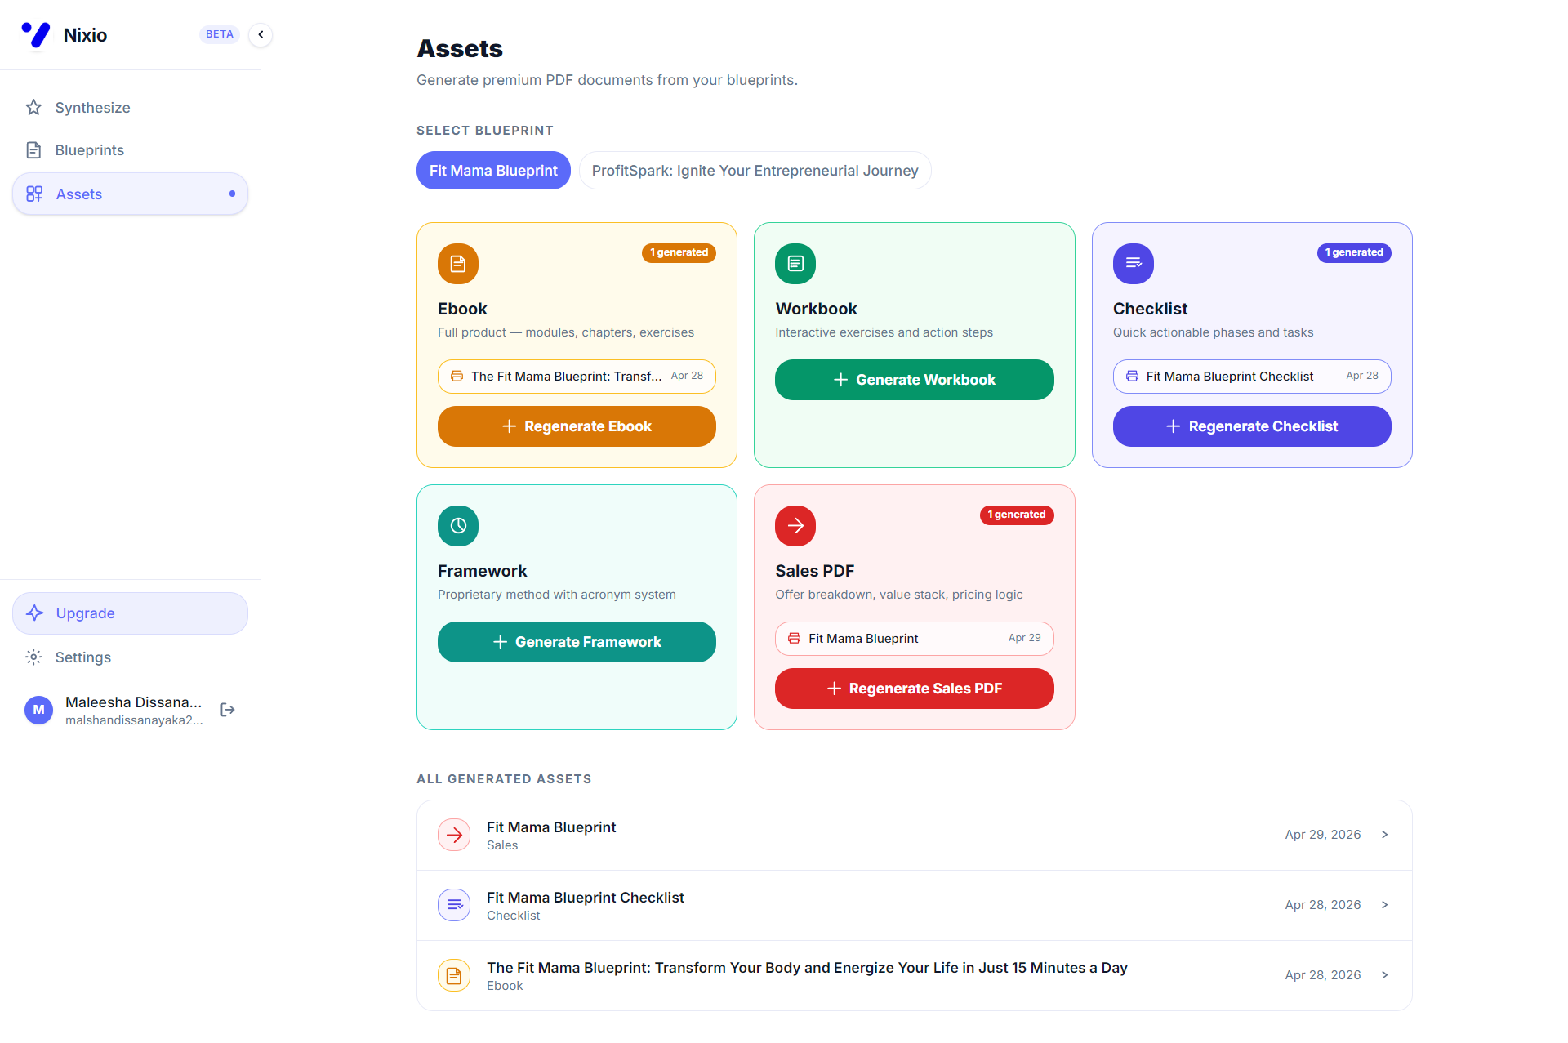Switch to the ProfitSpark blueprint tab
The image size is (1568, 1043).
pyautogui.click(x=755, y=170)
